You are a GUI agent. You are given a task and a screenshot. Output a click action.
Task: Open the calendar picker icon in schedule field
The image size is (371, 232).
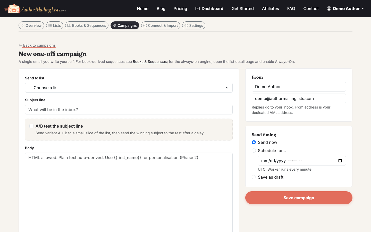coord(340,161)
